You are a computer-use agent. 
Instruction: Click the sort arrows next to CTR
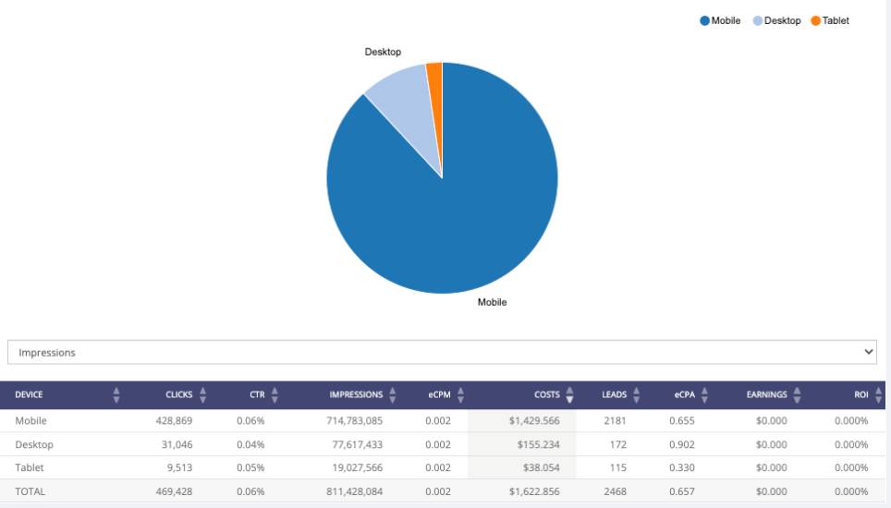click(x=275, y=395)
